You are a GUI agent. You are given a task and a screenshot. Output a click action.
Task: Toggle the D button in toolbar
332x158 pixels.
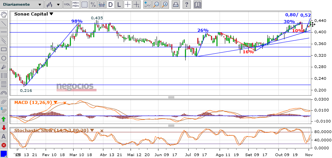pos(110,5)
